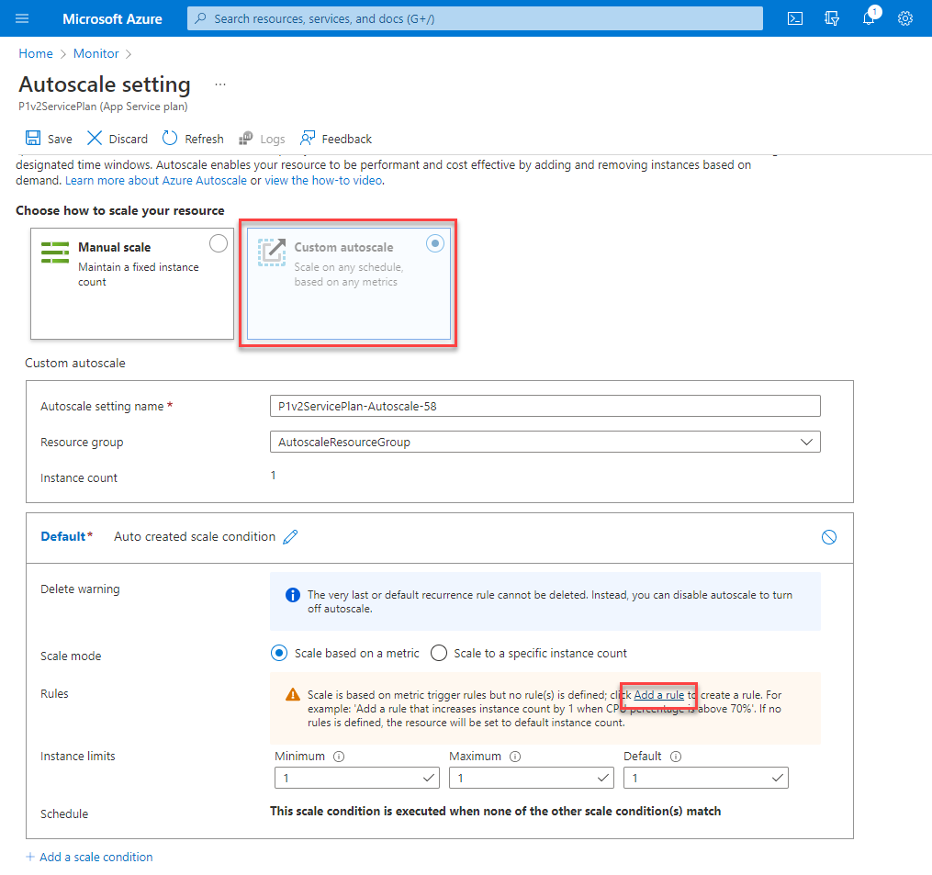Screen dimensions: 932x875
Task: Launch Cloud Shell from the top bar
Action: 796,18
